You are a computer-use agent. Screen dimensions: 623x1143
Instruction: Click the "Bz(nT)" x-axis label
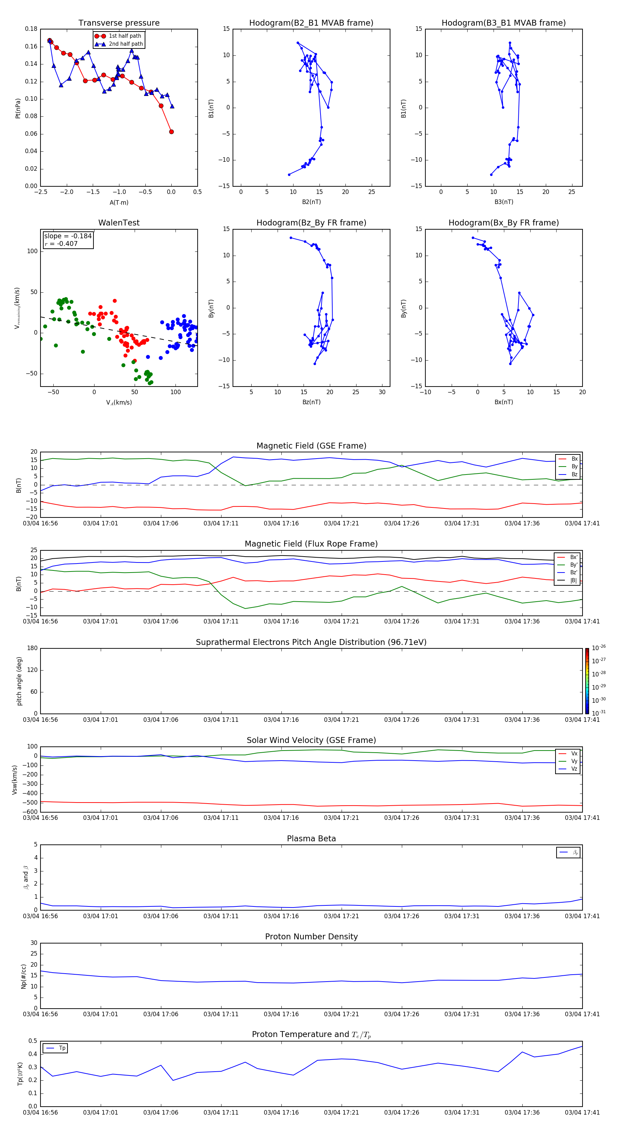[x=311, y=402]
